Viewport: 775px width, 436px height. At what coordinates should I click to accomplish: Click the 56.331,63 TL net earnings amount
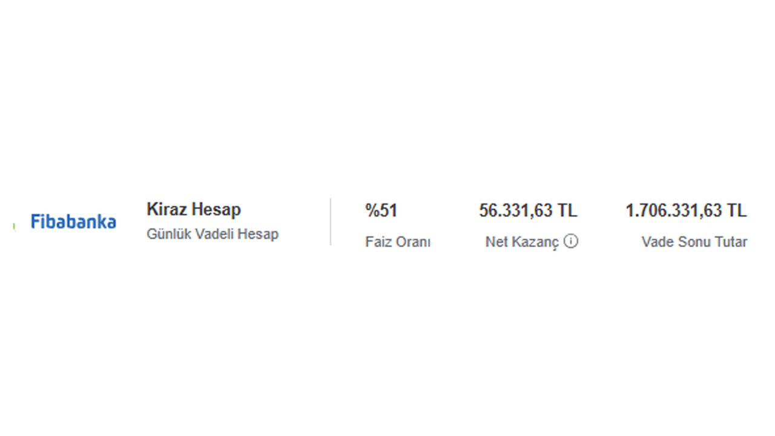click(528, 211)
